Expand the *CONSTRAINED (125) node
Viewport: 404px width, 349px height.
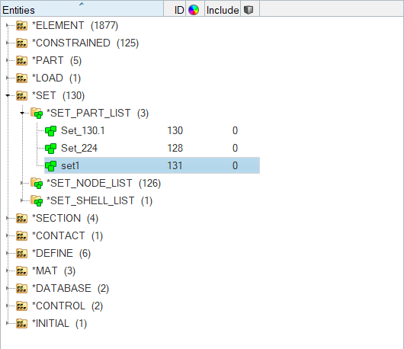point(8,43)
